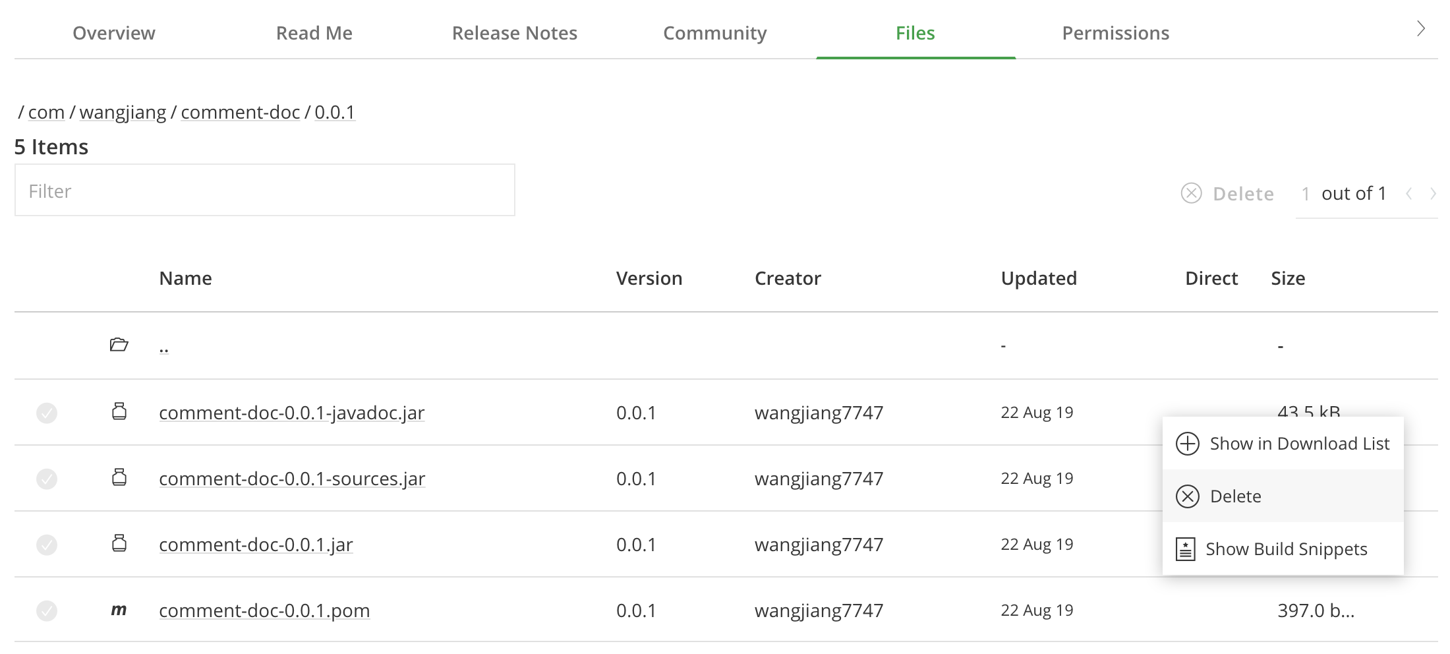Go to next page of file list
The width and height of the screenshot is (1450, 654).
click(1433, 193)
